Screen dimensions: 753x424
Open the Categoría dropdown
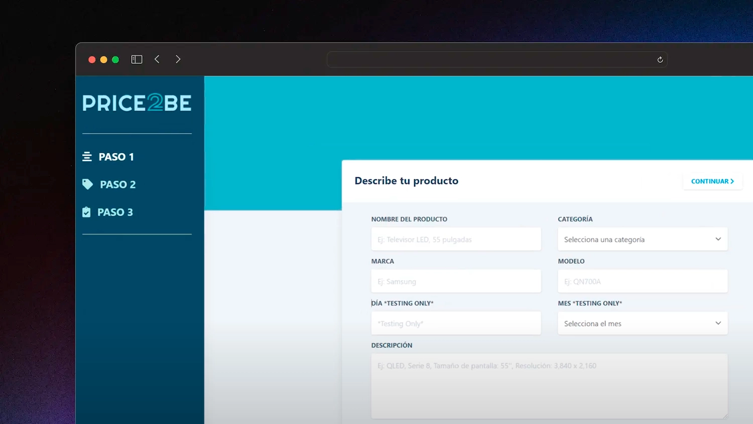[x=642, y=239]
